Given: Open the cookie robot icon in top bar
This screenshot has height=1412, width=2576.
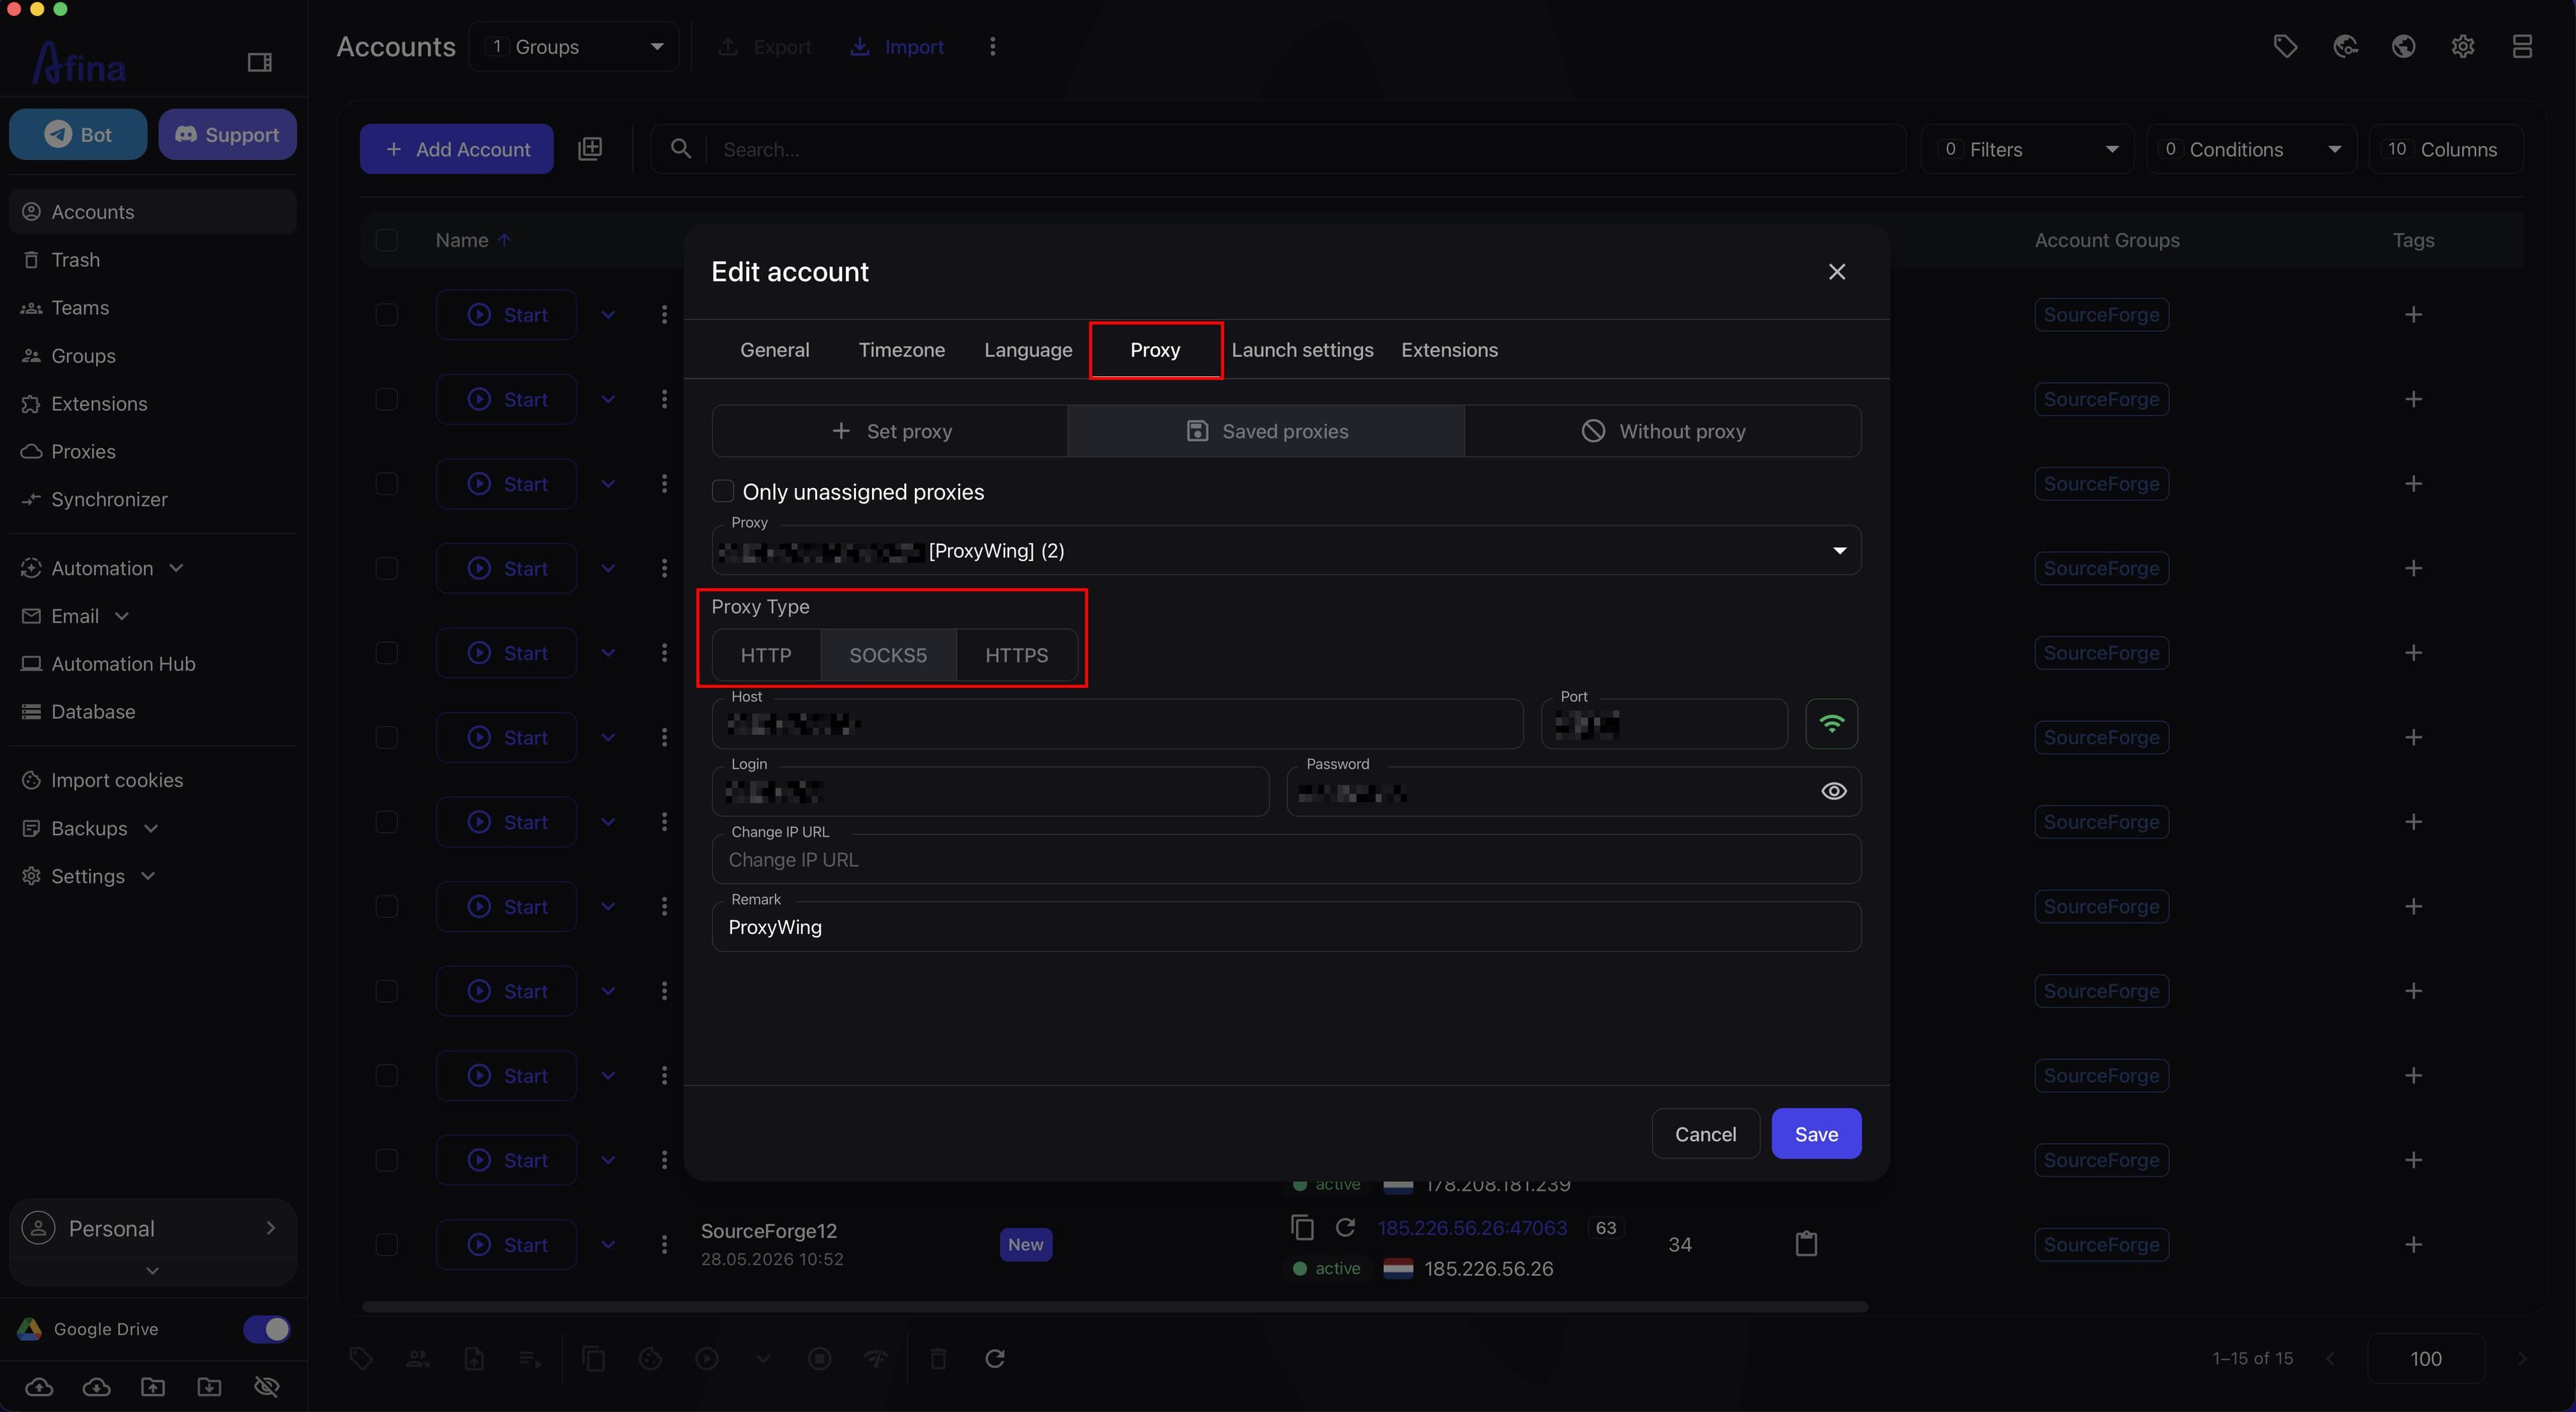Looking at the screenshot, I should [x=2345, y=46].
